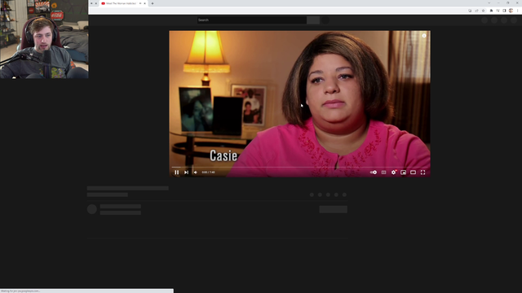Open the extensions puzzle icon
Image resolution: width=522 pixels, height=293 pixels.
pyautogui.click(x=491, y=11)
